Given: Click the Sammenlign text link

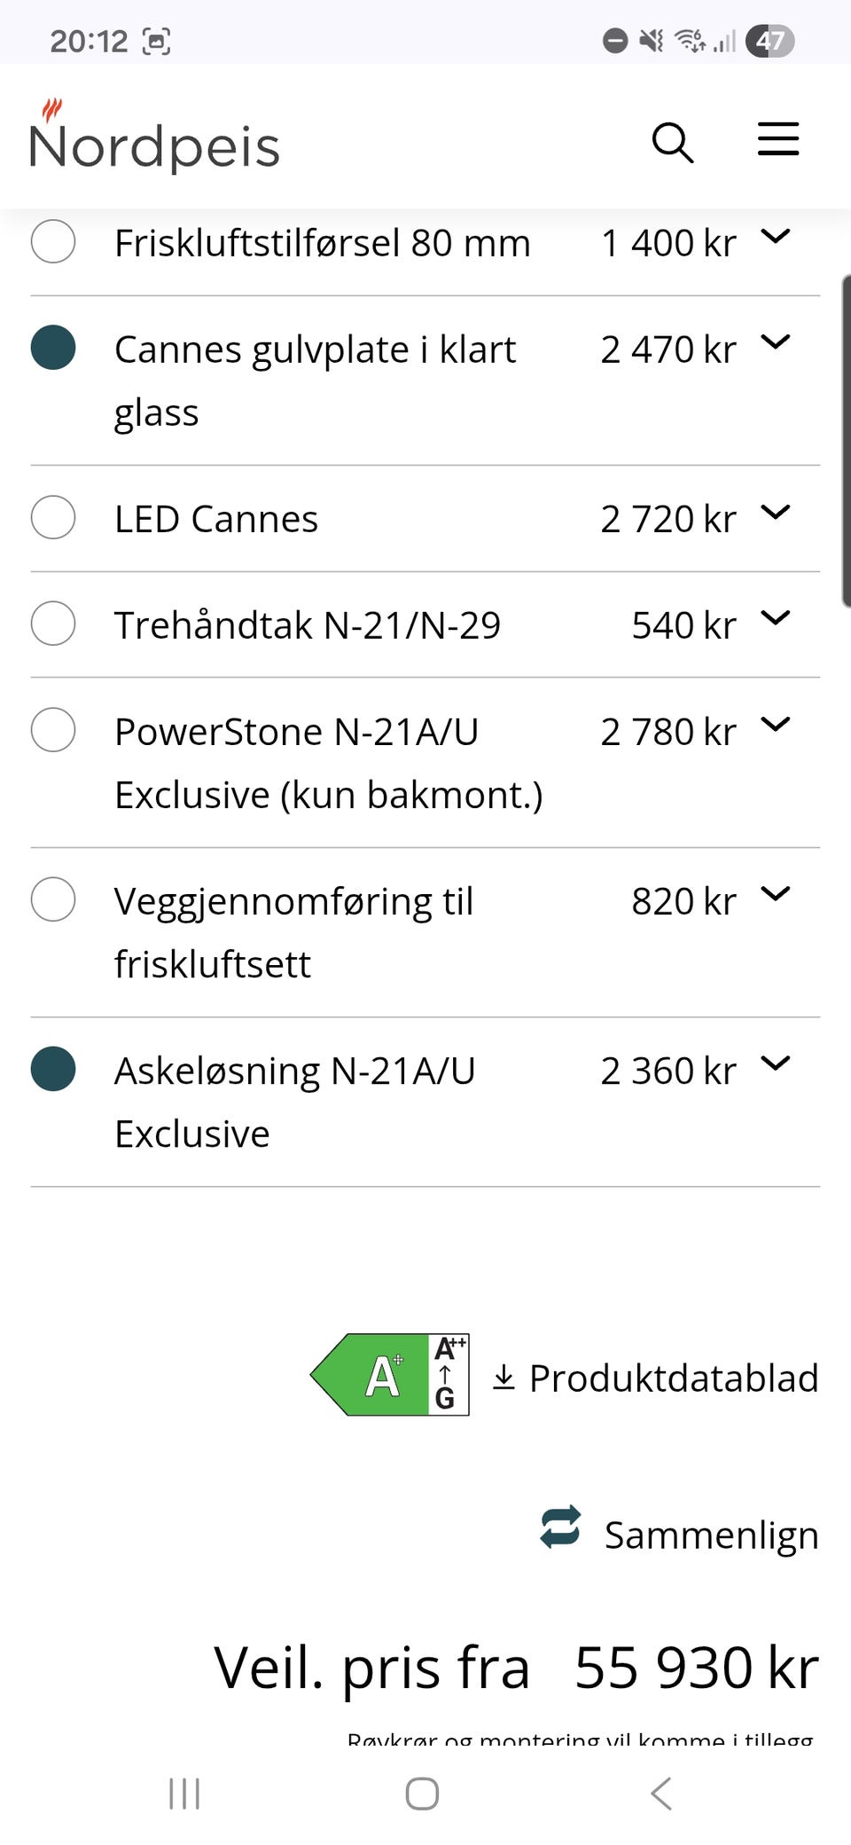Looking at the screenshot, I should (x=711, y=1535).
